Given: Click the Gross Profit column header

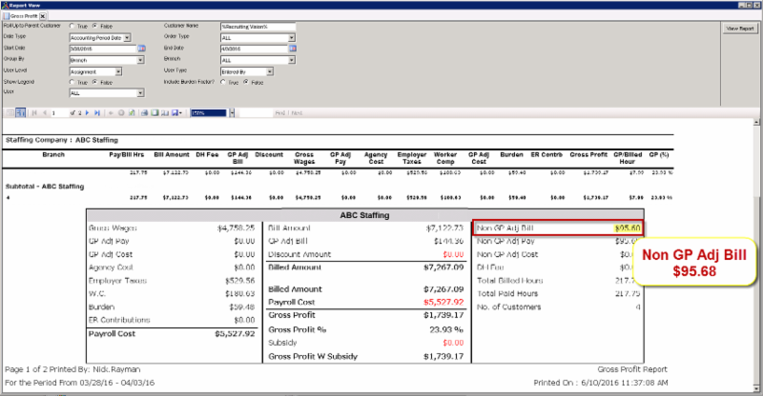Looking at the screenshot, I should 588,154.
